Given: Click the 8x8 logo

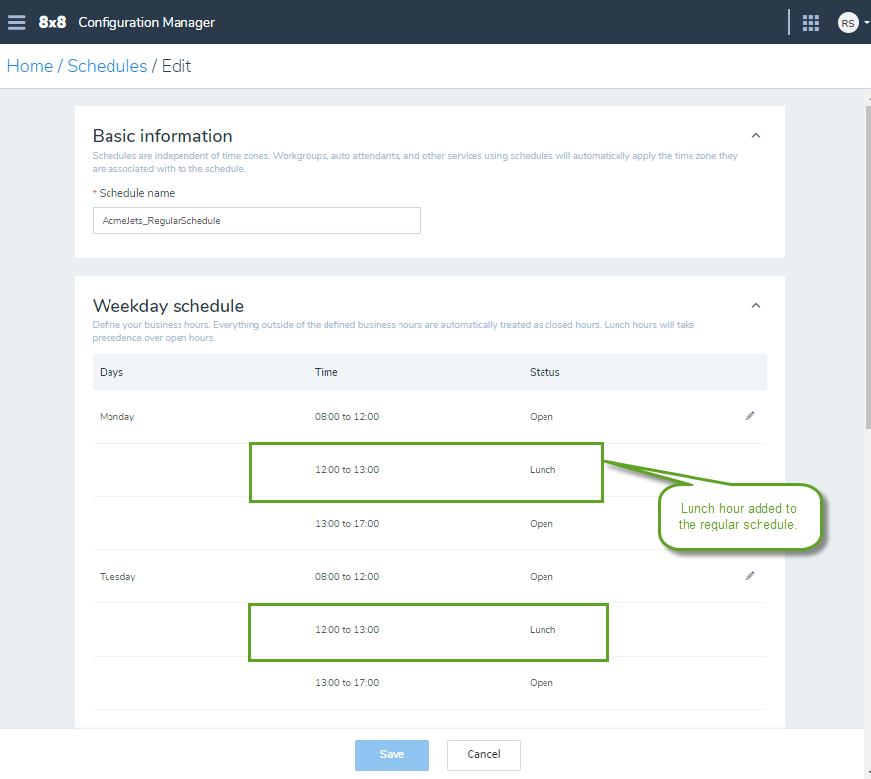Looking at the screenshot, I should (52, 23).
